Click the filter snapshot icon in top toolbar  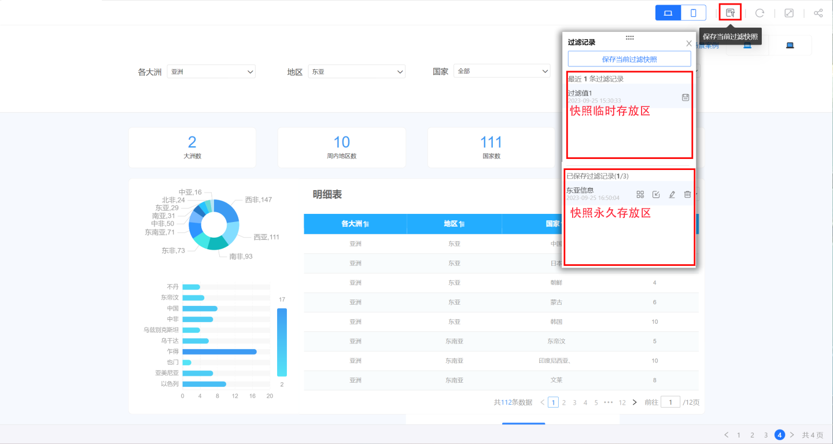coord(730,13)
